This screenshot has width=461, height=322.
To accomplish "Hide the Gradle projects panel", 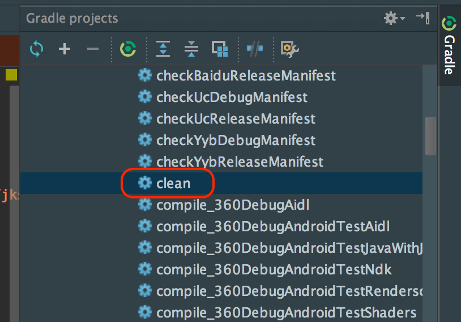I will click(x=422, y=18).
